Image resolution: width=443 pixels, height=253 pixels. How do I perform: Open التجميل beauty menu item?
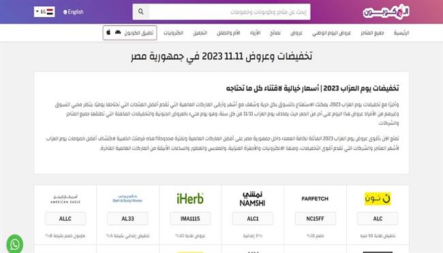200,33
